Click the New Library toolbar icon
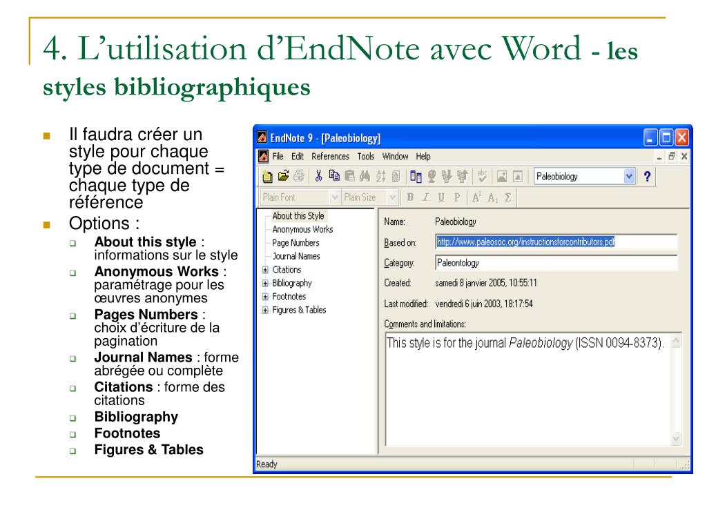This screenshot has height=530, width=707. [x=267, y=177]
